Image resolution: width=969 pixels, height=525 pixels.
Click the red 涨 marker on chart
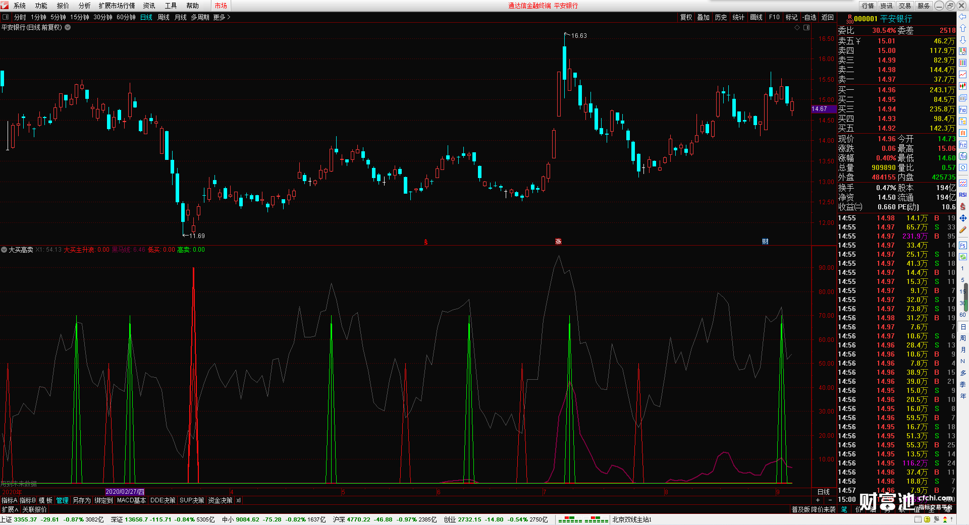pyautogui.click(x=558, y=242)
